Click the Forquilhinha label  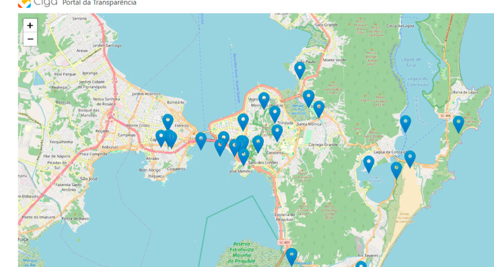61,142
